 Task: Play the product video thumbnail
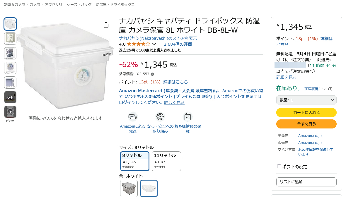[x=10, y=112]
